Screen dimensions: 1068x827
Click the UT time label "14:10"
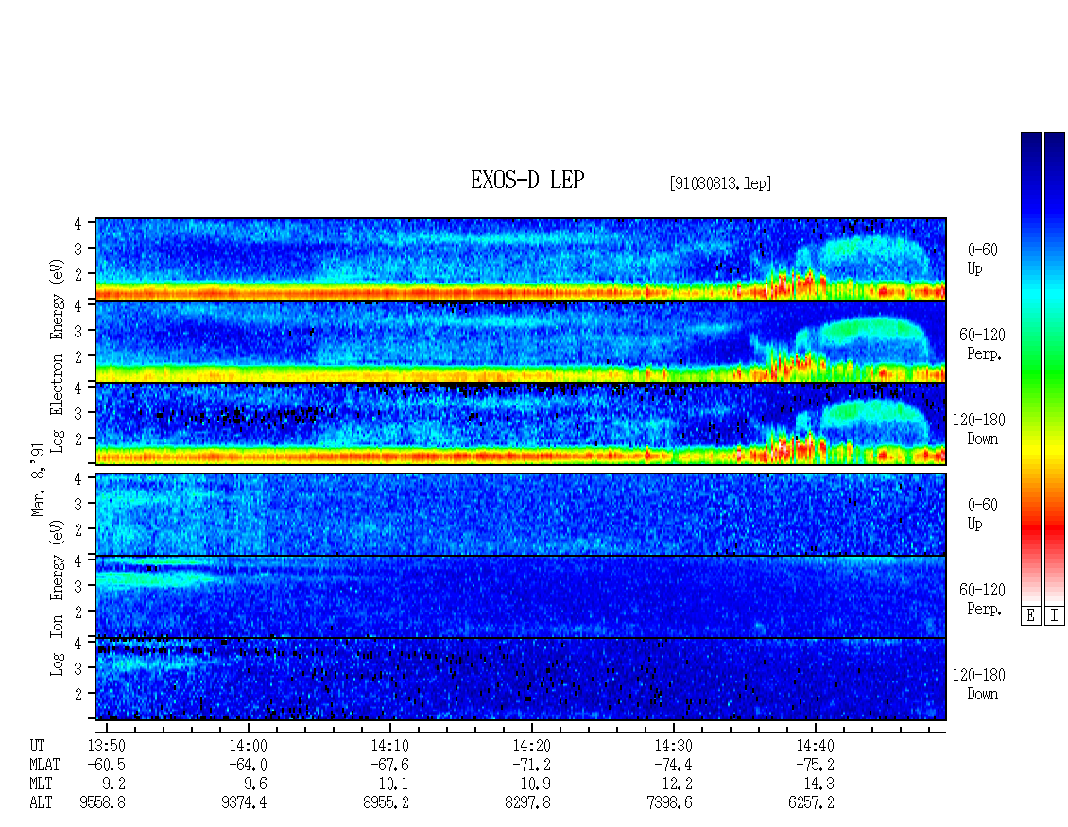pos(389,746)
